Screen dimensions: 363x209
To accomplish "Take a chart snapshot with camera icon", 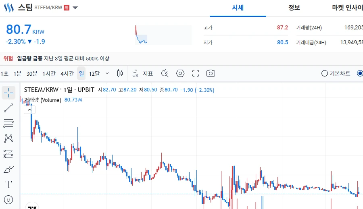I will (211, 74).
